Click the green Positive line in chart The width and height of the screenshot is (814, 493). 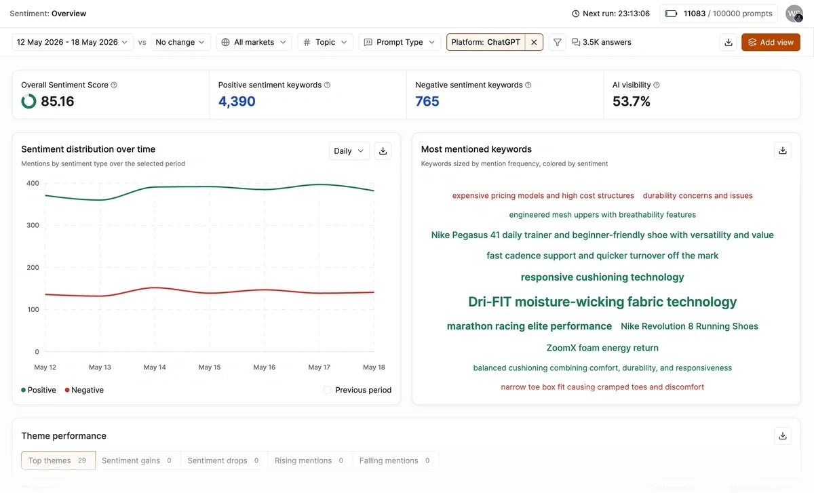[210, 186]
